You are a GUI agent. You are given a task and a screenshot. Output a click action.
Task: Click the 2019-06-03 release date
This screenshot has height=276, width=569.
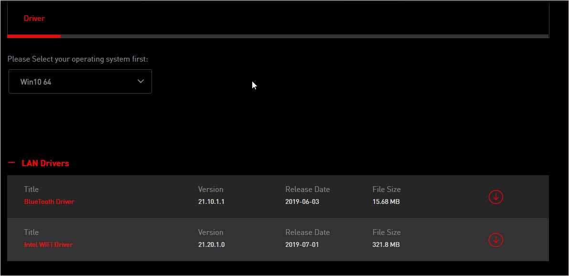coord(302,202)
